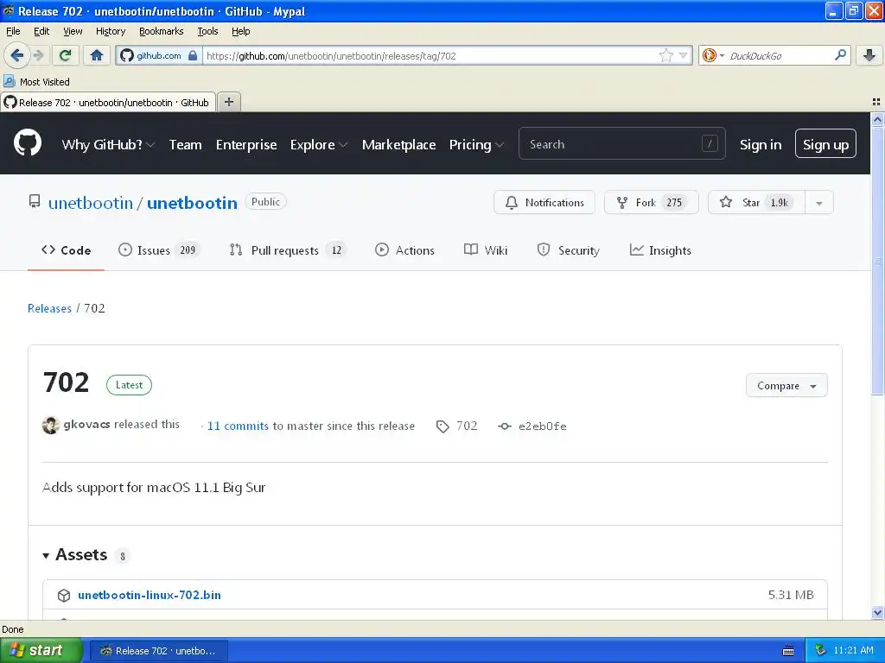The width and height of the screenshot is (885, 663).
Task: Click the gkovacs avatar image
Action: pyautogui.click(x=51, y=425)
